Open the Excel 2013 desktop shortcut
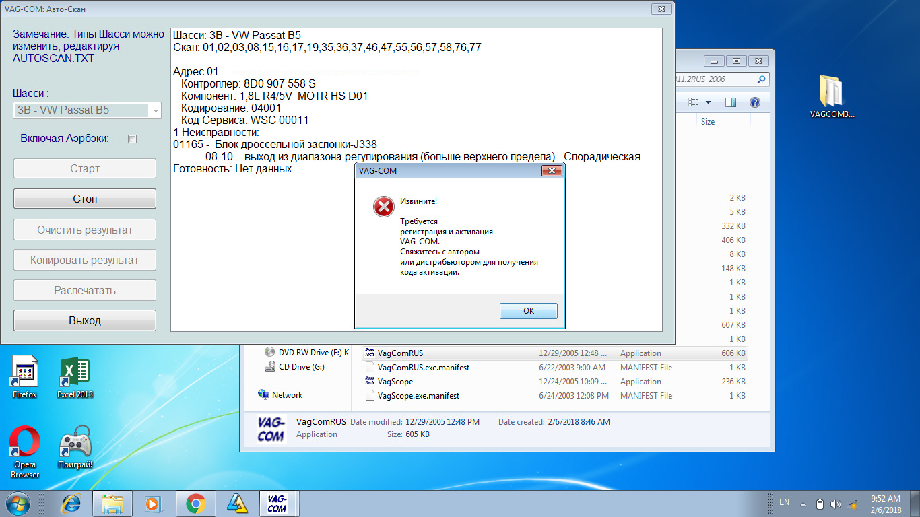920x517 pixels. (x=75, y=376)
